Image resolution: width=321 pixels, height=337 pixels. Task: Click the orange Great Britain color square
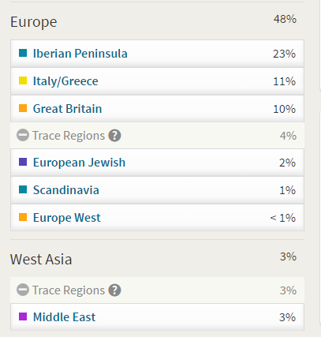[x=23, y=108]
